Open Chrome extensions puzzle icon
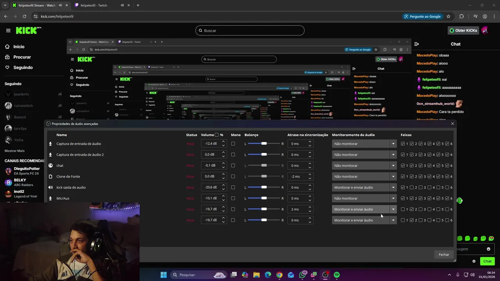The image size is (500, 281). [x=462, y=16]
